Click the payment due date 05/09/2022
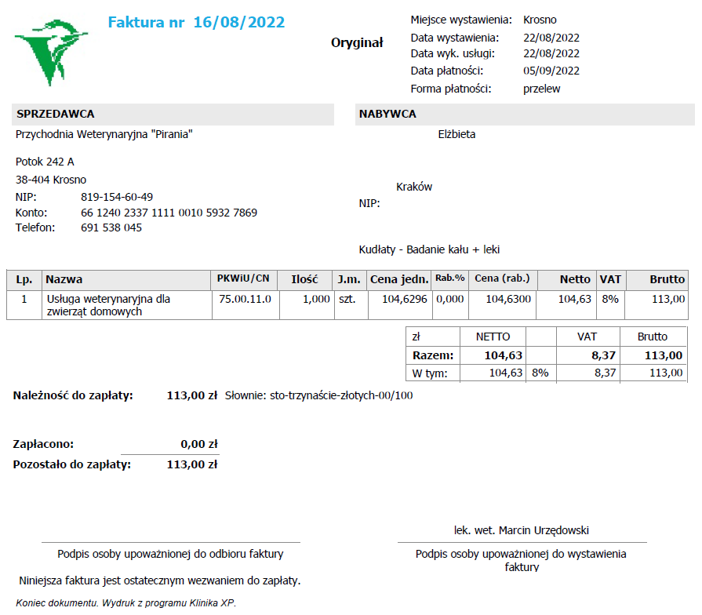702x615 pixels. point(551,71)
